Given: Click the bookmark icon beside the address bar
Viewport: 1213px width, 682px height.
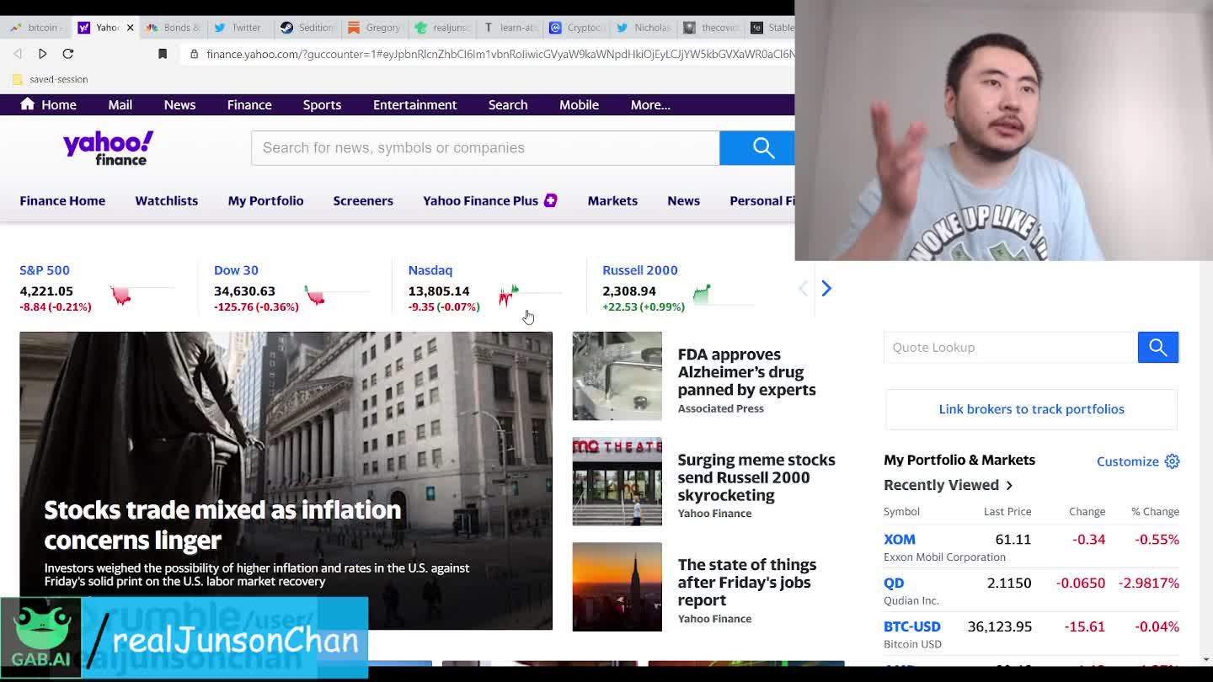Looking at the screenshot, I should [163, 54].
